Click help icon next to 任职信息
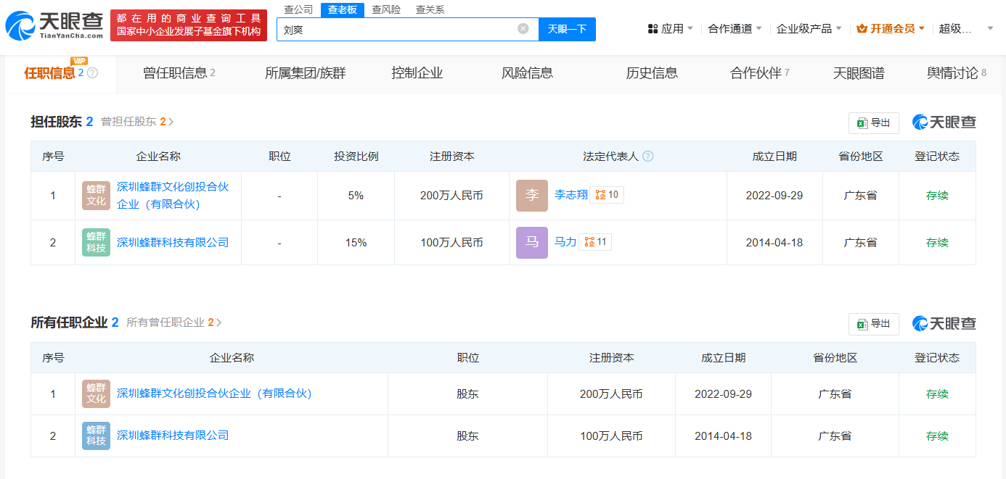The width and height of the screenshot is (1006, 479). (x=93, y=73)
